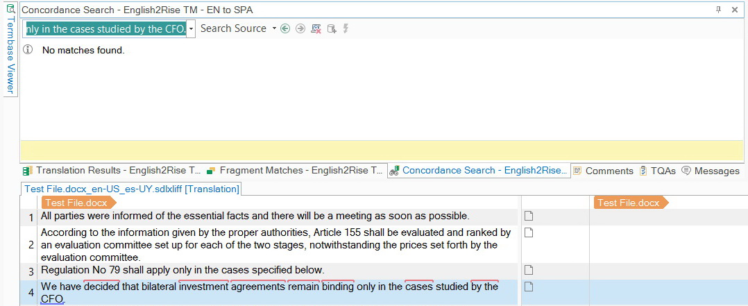
Task: Click the lightning bolt toolbar icon
Action: (x=346, y=28)
